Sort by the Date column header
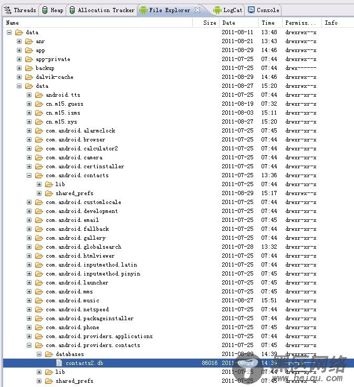The height and width of the screenshot is (387, 354). [x=239, y=23]
